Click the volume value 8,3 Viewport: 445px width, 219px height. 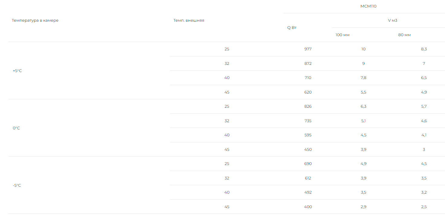click(x=424, y=49)
